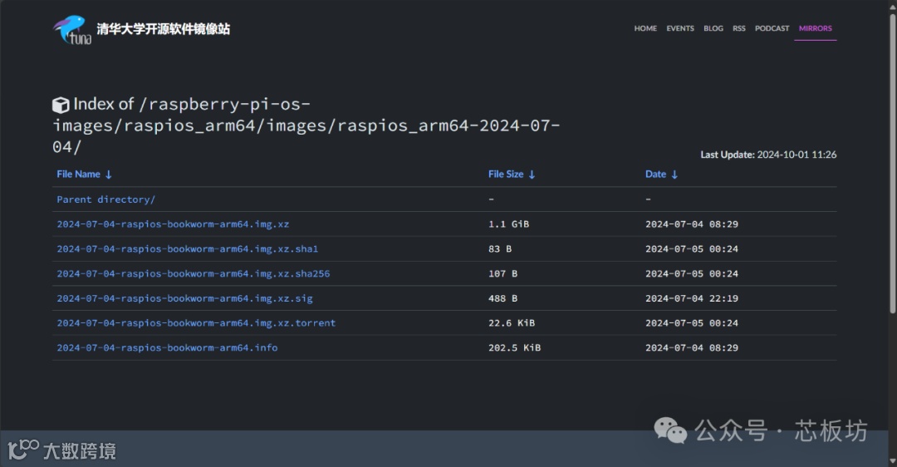Select the date 2024-07-04 22:19
897x467 pixels.
[692, 297]
